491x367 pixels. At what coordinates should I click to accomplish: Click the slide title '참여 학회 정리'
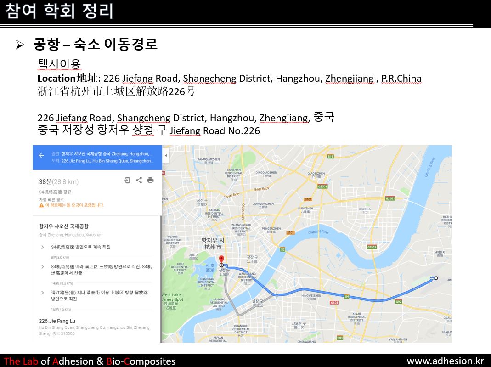click(x=59, y=11)
